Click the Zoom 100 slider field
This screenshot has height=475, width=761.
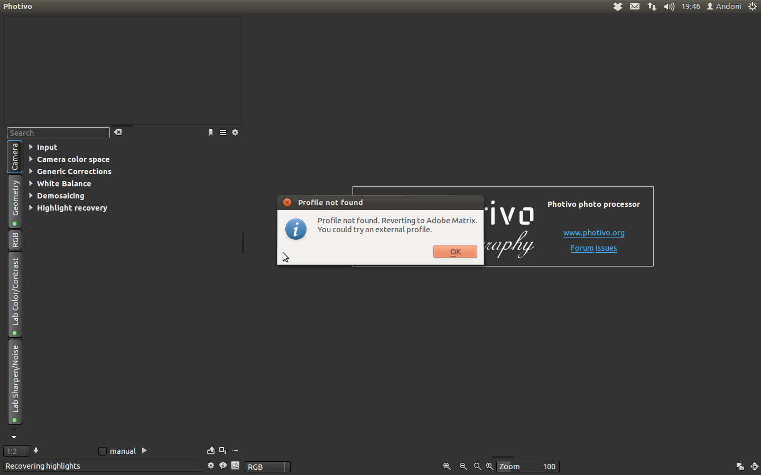527,467
